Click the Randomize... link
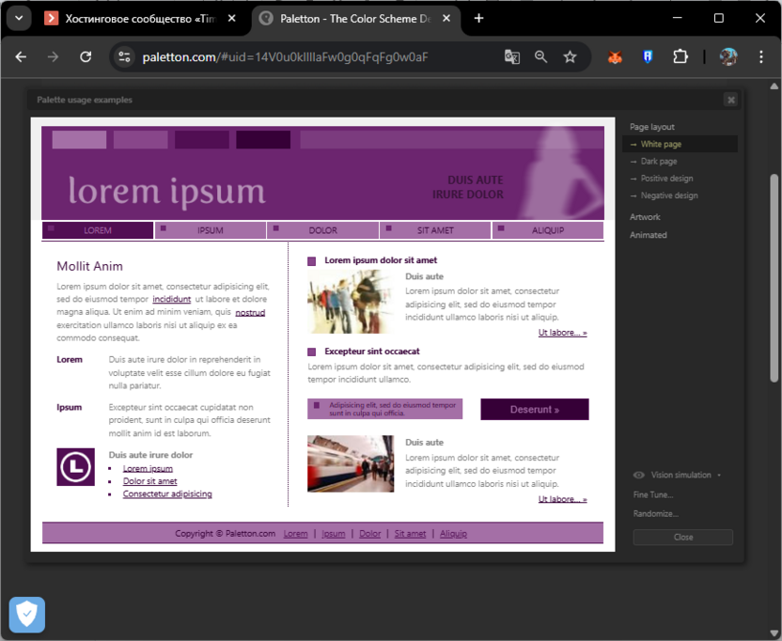This screenshot has width=782, height=641. pos(655,514)
